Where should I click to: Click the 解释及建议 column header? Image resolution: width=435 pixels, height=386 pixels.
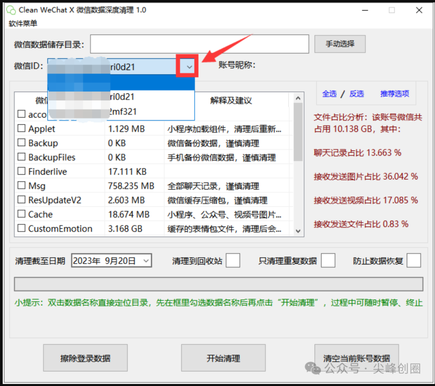click(x=231, y=100)
